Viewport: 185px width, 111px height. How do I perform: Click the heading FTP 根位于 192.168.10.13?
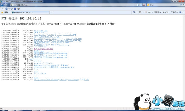[21, 18]
